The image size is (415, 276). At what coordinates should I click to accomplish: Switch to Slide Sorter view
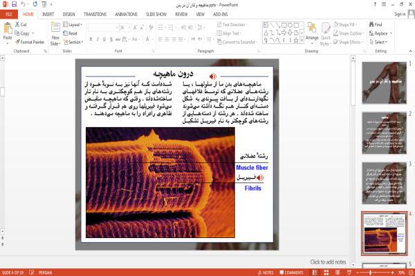pos(326,273)
